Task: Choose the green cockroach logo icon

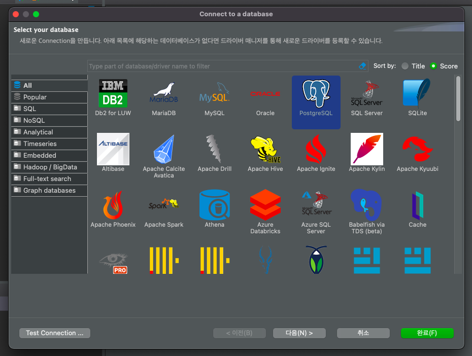Action: (x=316, y=260)
